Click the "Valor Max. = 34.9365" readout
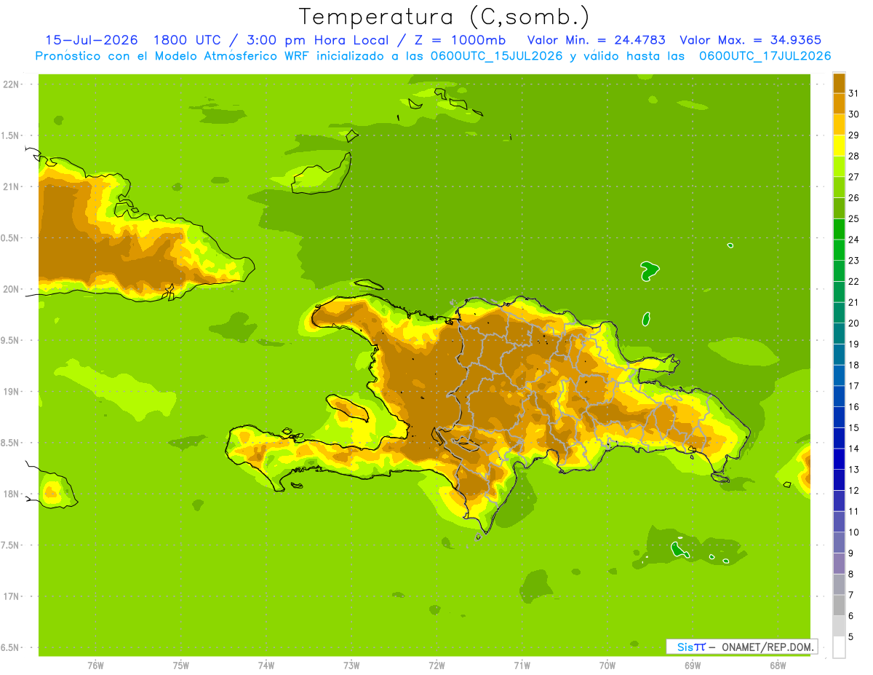This screenshot has height=675, width=873. coord(751,40)
